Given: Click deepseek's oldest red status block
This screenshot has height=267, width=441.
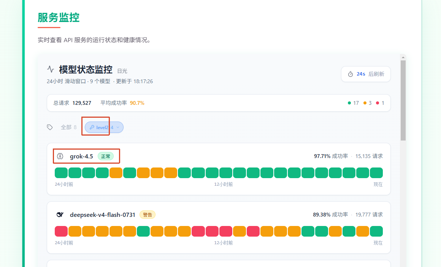Looking at the screenshot, I should pos(61,231).
